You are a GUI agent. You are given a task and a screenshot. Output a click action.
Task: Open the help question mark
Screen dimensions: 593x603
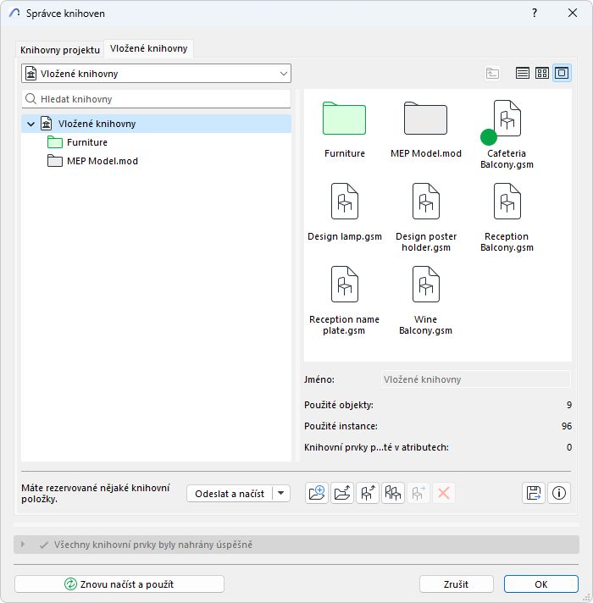pyautogui.click(x=535, y=13)
